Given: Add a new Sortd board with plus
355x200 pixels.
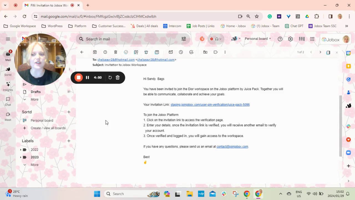Looking at the screenshot, I should (69, 112).
